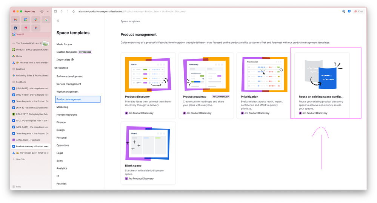Open the Product roadmap recommended template card
This screenshot has width=377, height=203.
click(206, 85)
